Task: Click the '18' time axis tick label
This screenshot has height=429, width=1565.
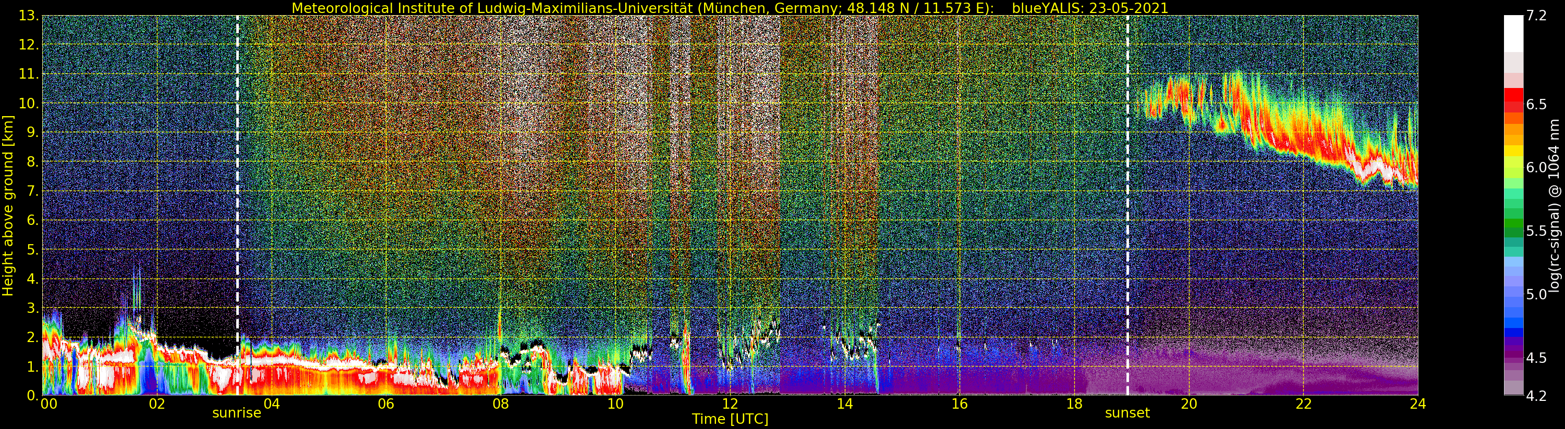Action: (1074, 404)
